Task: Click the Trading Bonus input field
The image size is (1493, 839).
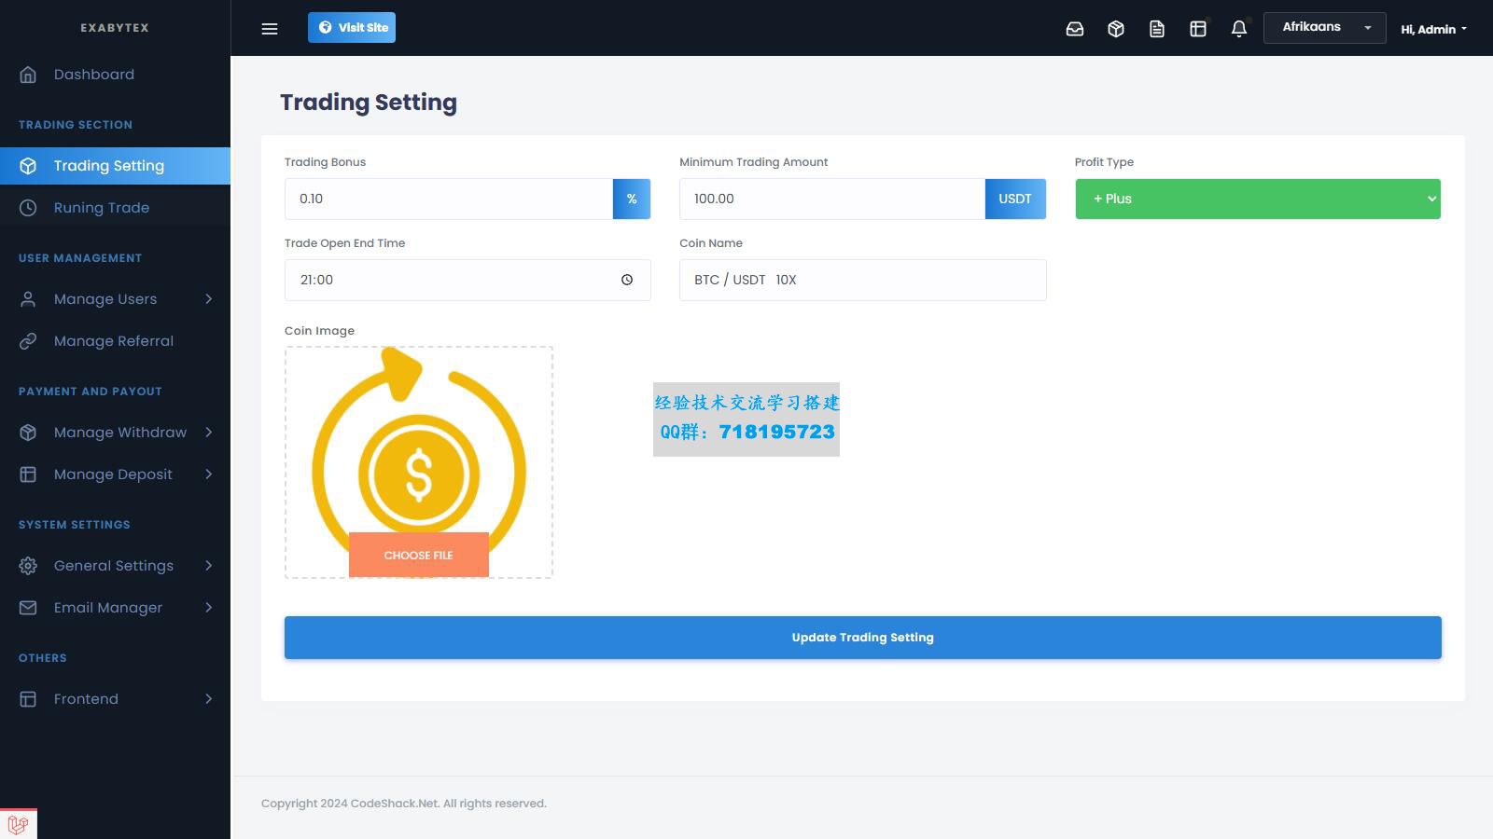Action: click(x=449, y=199)
